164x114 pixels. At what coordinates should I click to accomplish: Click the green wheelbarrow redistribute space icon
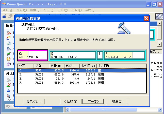[x=8, y=54]
